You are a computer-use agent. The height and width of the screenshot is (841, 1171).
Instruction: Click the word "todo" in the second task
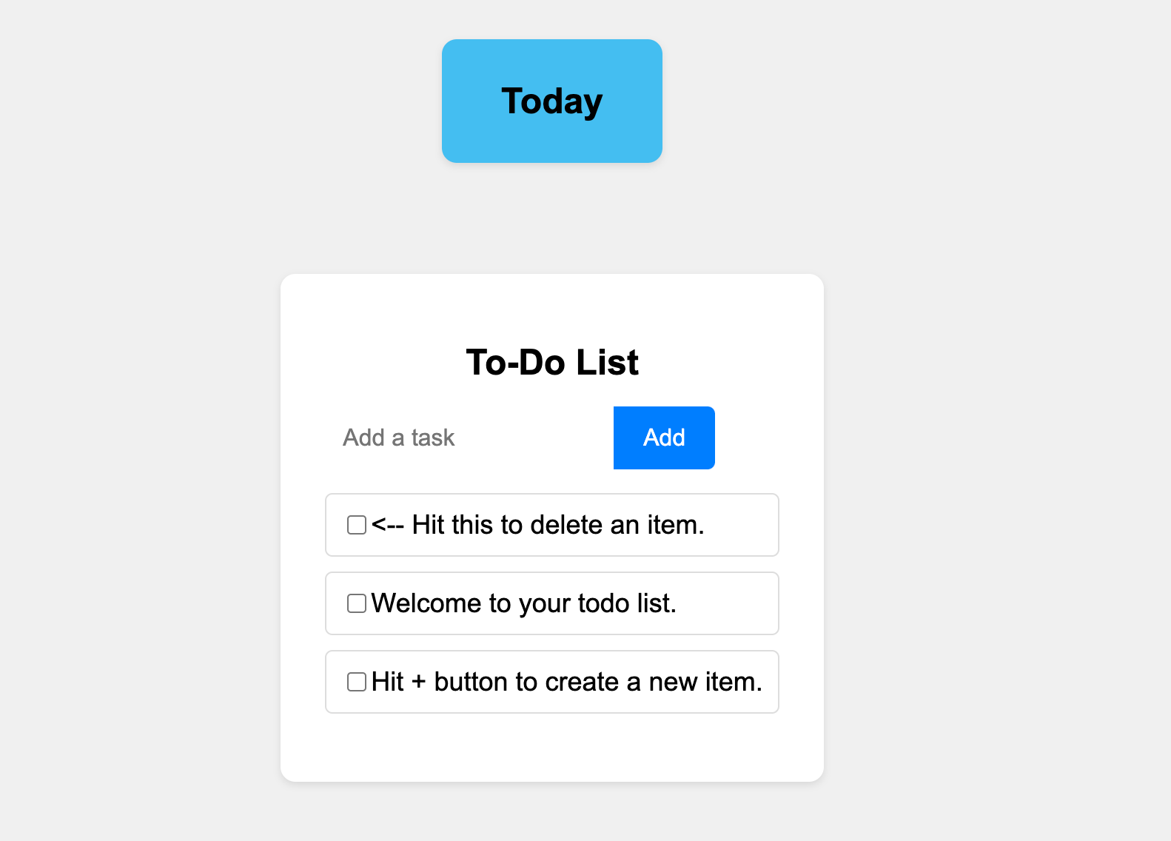click(x=603, y=603)
